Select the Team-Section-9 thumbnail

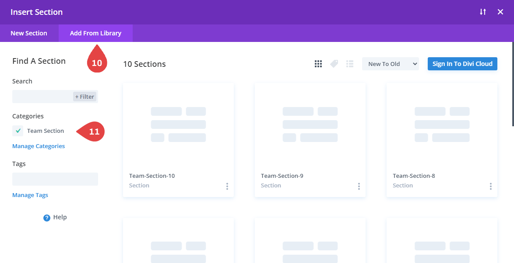[x=310, y=125]
